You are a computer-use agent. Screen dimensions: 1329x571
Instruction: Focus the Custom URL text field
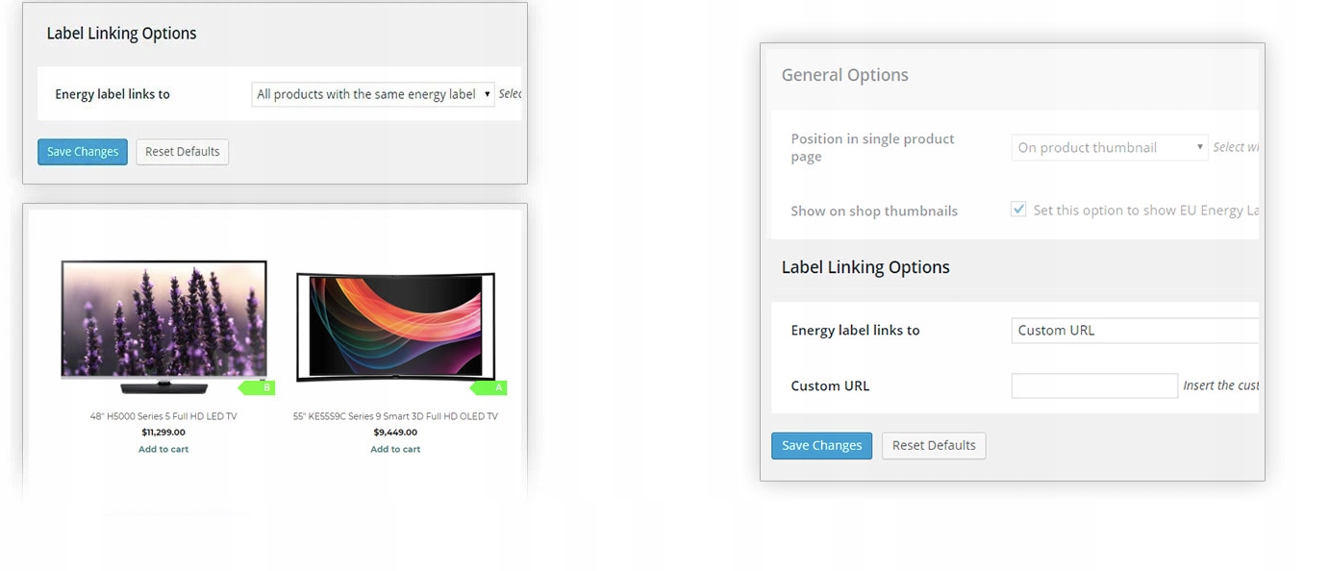click(x=1094, y=385)
